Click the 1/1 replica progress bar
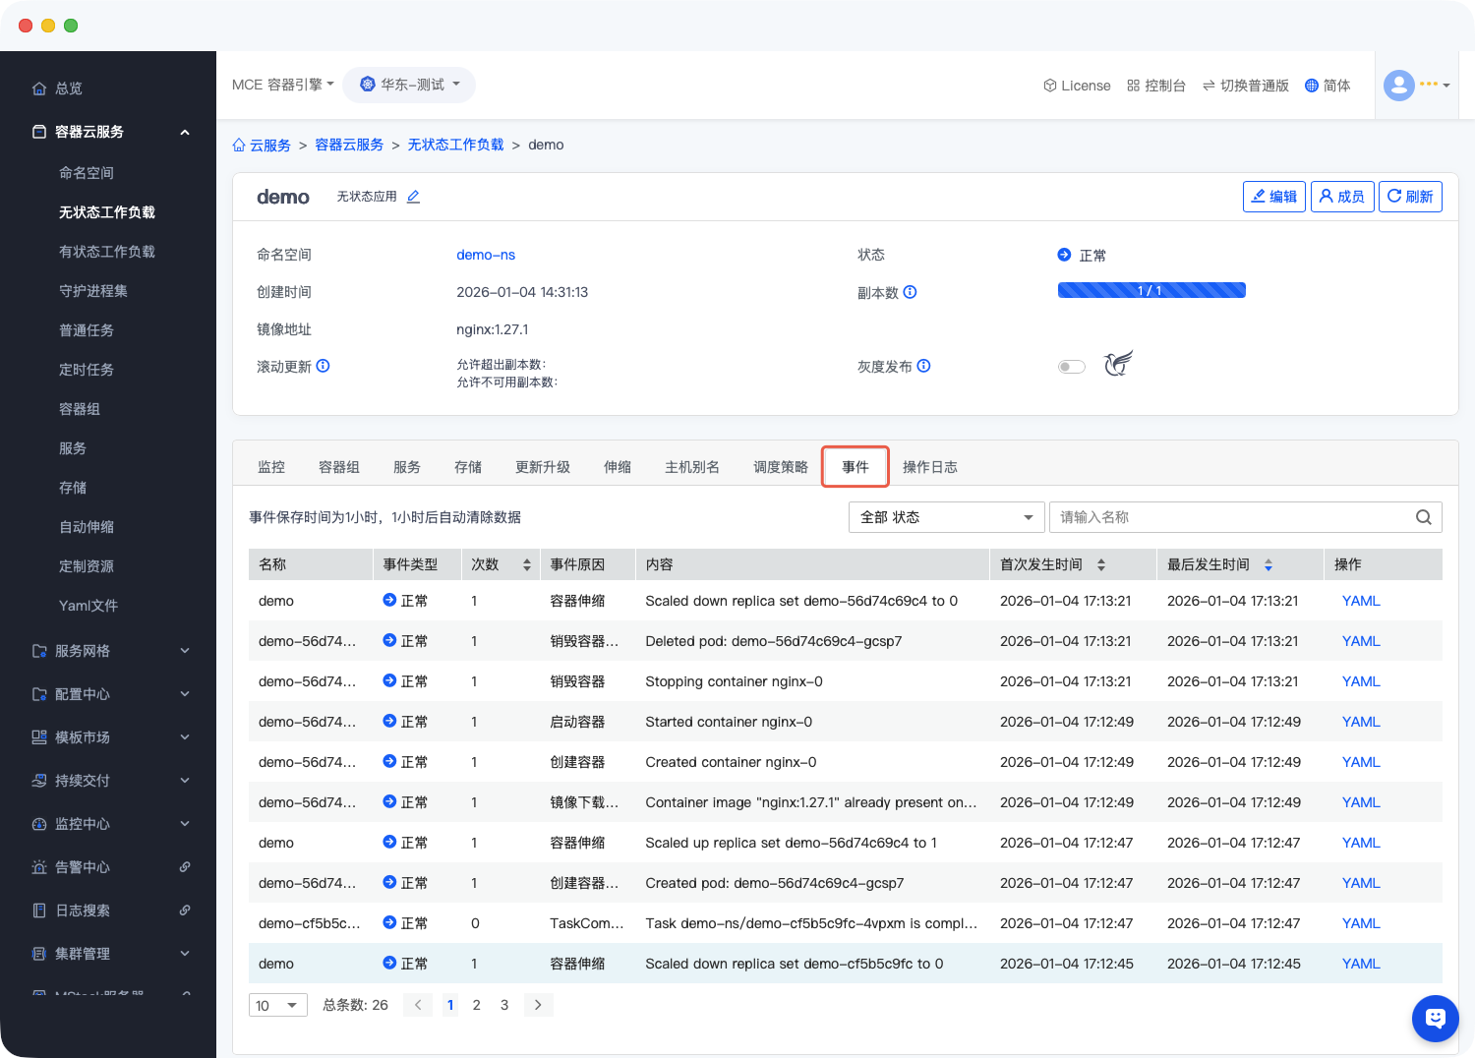 [1150, 290]
